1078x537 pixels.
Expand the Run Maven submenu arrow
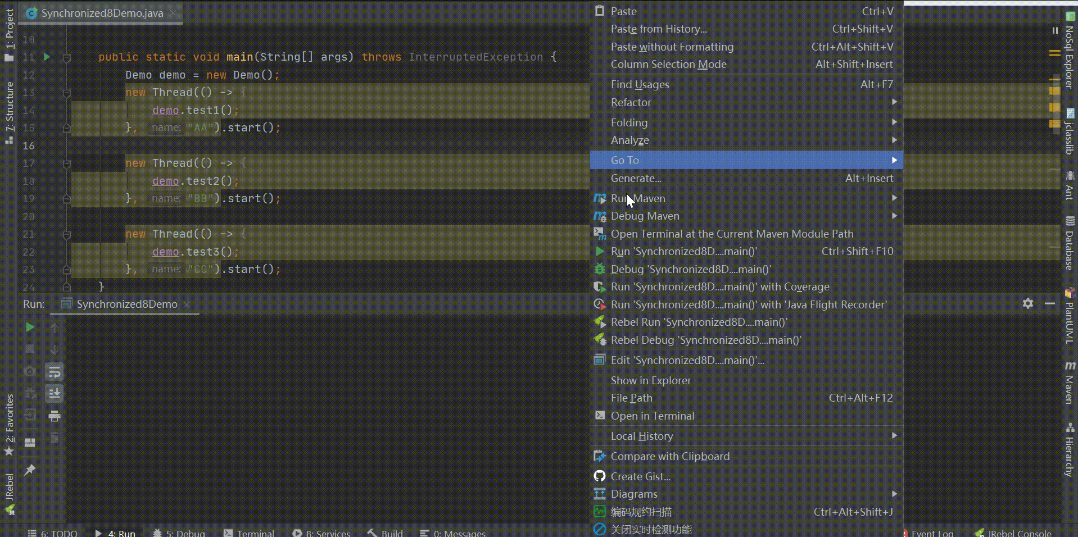[x=894, y=198]
